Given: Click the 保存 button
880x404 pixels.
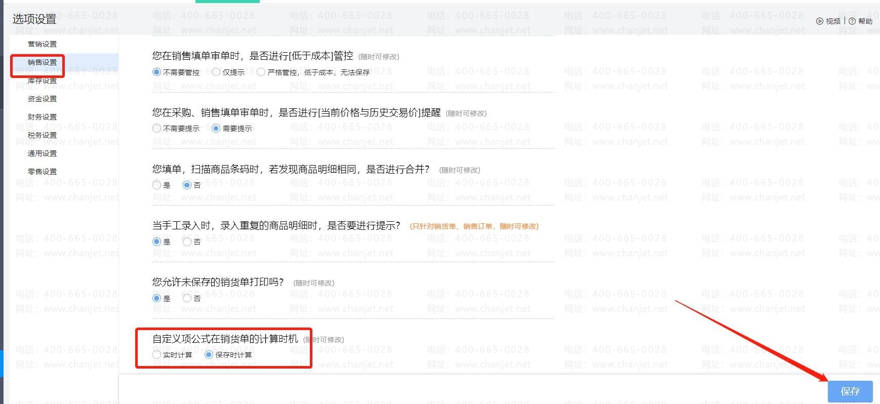Looking at the screenshot, I should (x=850, y=391).
